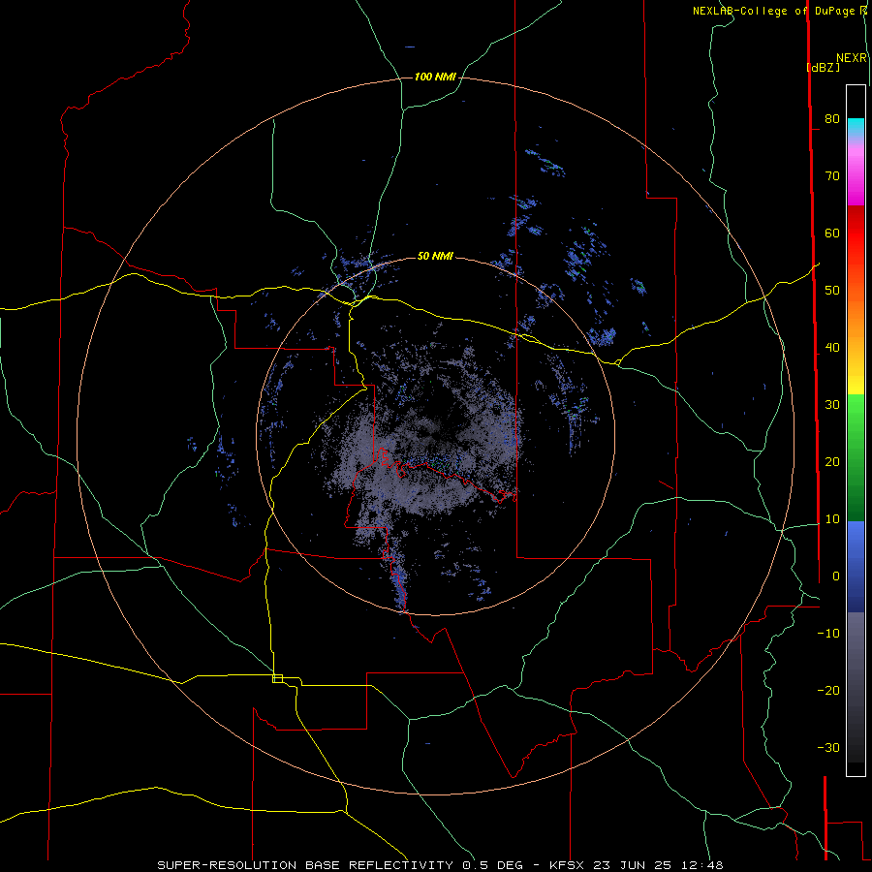Click the -30 value on the dBZ scale
This screenshot has width=872, height=872.
click(x=828, y=747)
